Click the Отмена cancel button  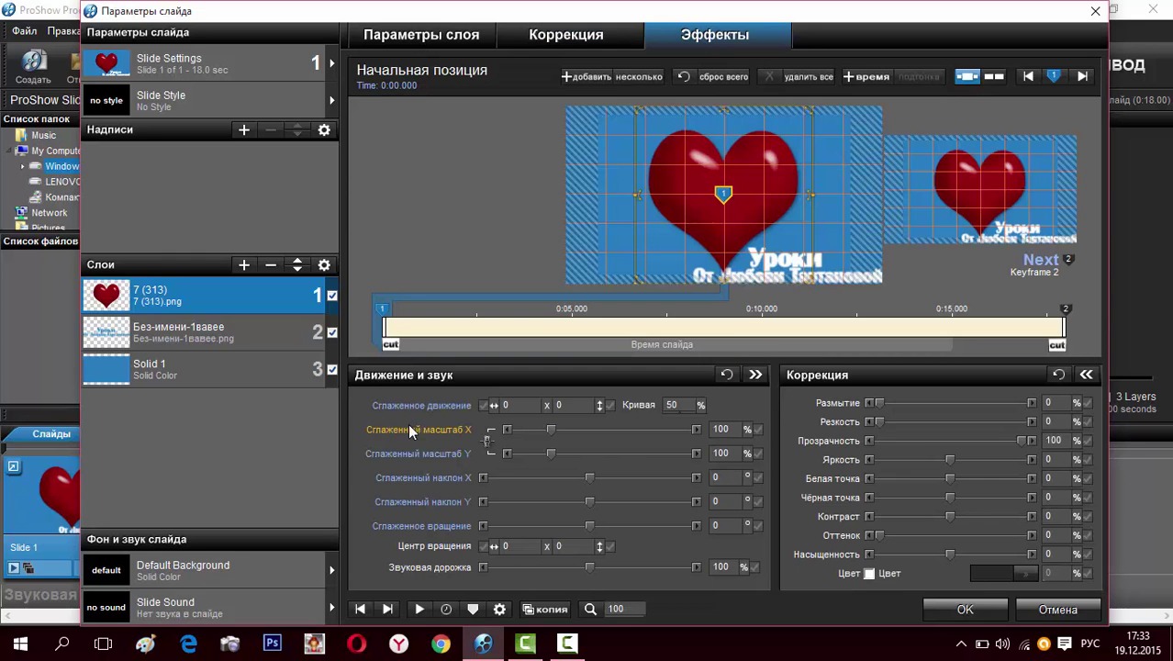click(x=1057, y=610)
